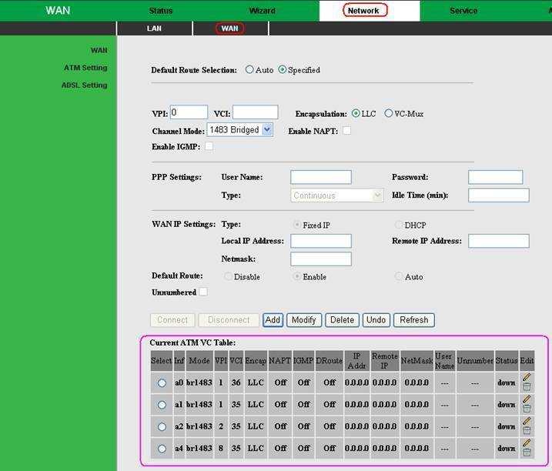Select the a0 row radio button
Image resolution: width=552 pixels, height=471 pixels.
click(x=162, y=382)
